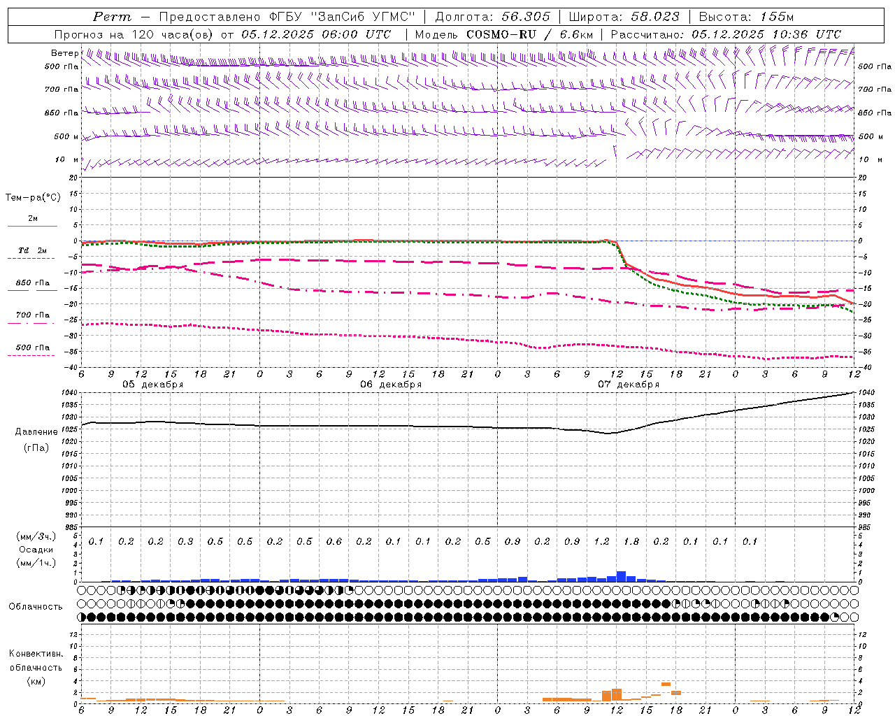Click the 850 гПа temperature legend label

33,283
